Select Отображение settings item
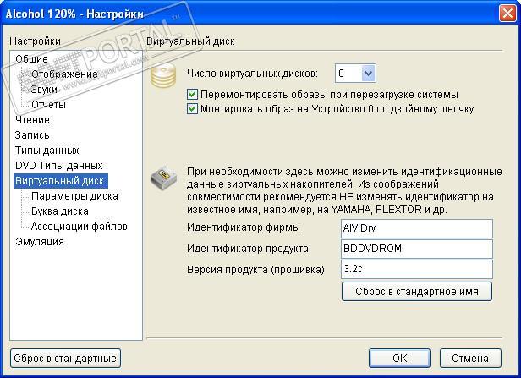This screenshot has width=521, height=378. [x=64, y=74]
